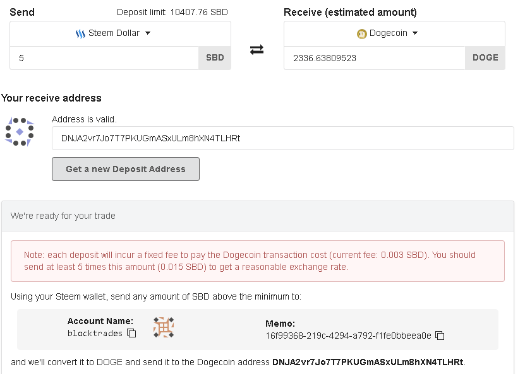Click the DOGE unit label
The image size is (525, 374).
[x=485, y=58]
